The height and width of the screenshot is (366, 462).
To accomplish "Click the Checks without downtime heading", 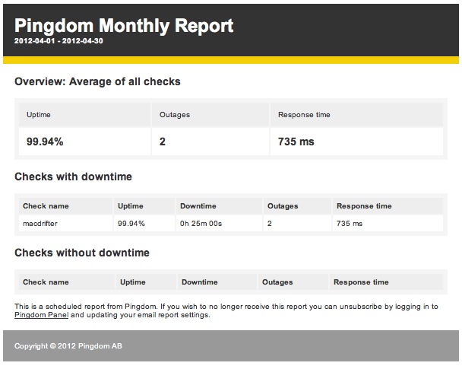I will point(82,253).
